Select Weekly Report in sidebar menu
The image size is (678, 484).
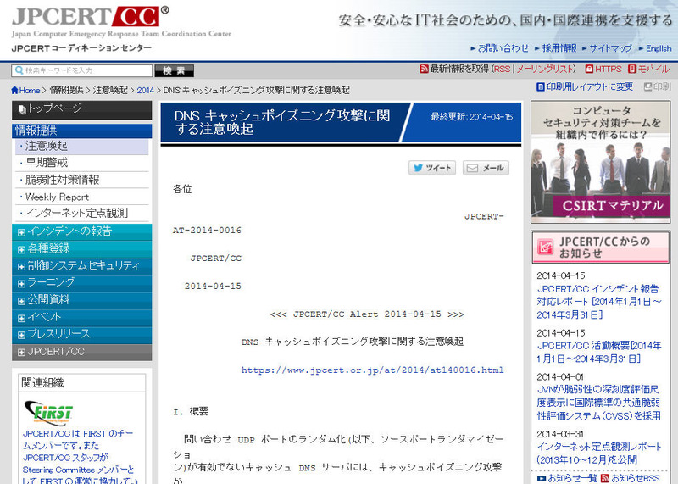click(57, 197)
